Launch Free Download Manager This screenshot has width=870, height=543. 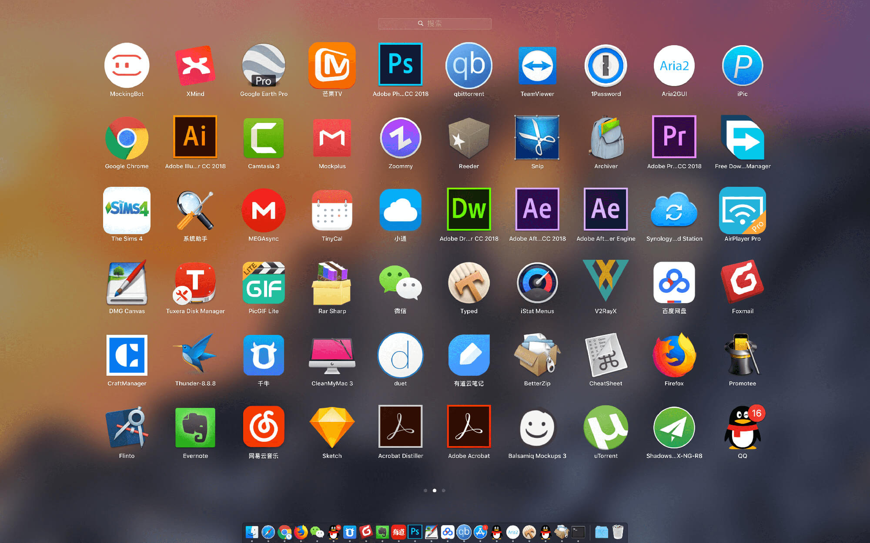[743, 138]
